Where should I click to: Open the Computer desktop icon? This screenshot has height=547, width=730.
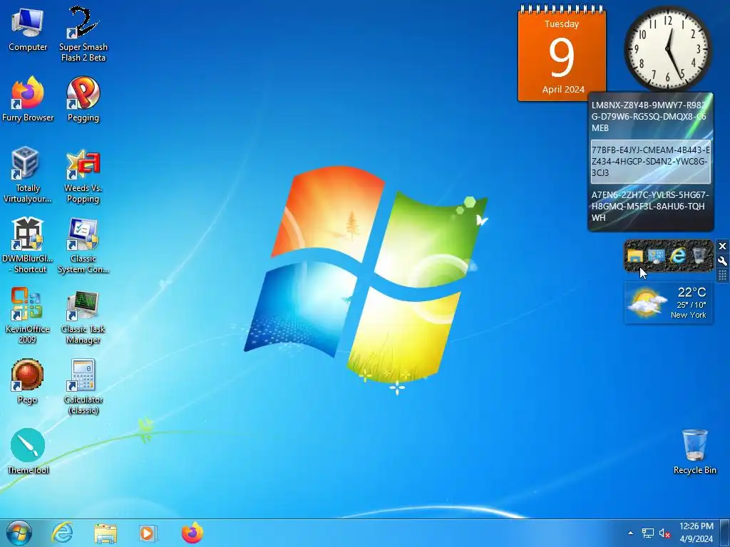pos(28,29)
